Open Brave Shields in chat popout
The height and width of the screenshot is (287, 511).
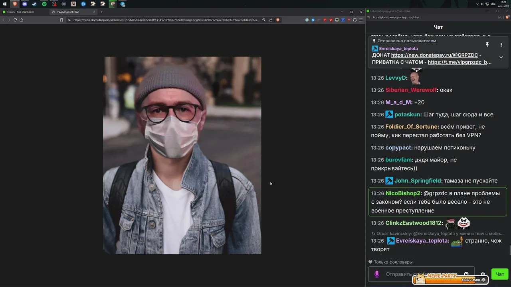pos(507,18)
